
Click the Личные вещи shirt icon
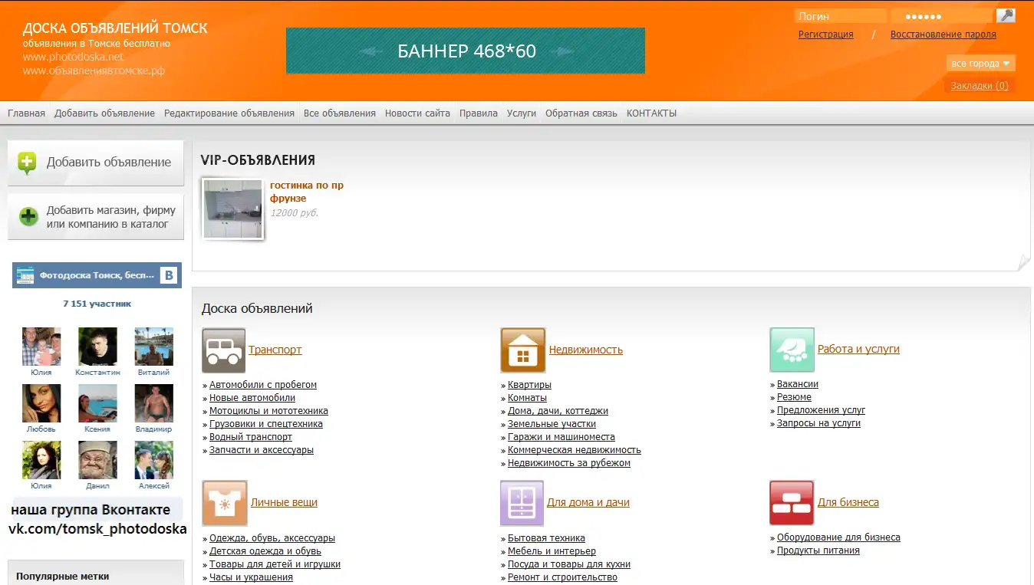225,503
